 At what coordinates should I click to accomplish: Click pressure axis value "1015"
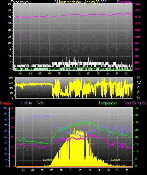click(137, 17)
